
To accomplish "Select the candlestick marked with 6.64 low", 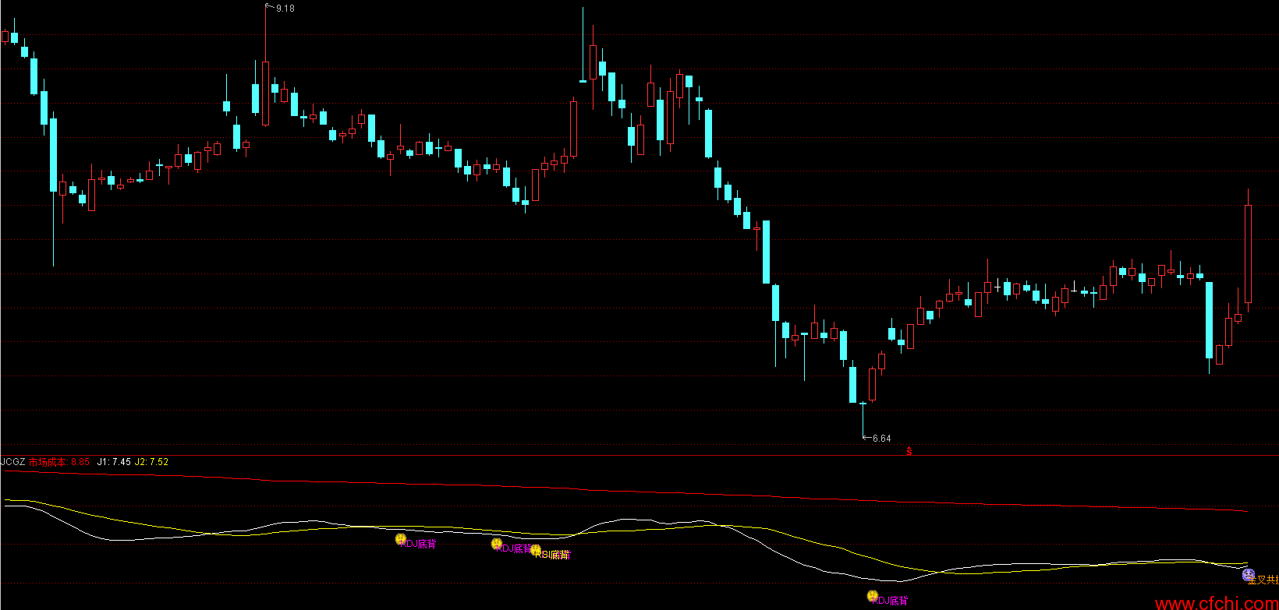I will (863, 419).
